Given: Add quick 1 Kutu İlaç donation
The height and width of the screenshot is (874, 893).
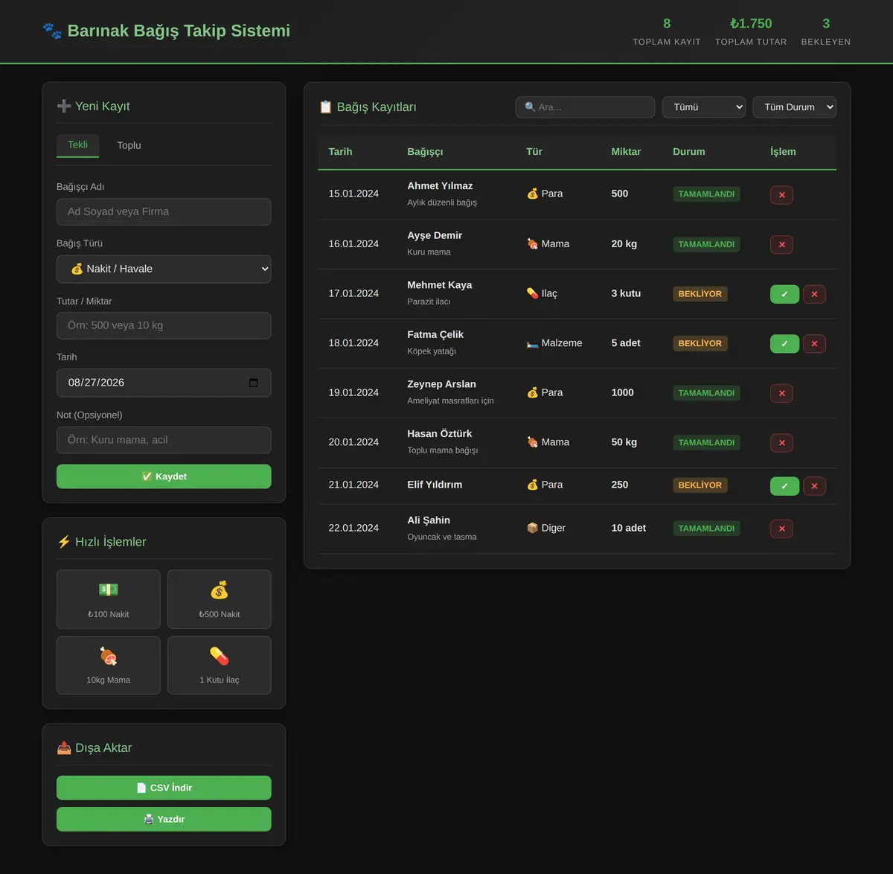Looking at the screenshot, I should [x=220, y=665].
